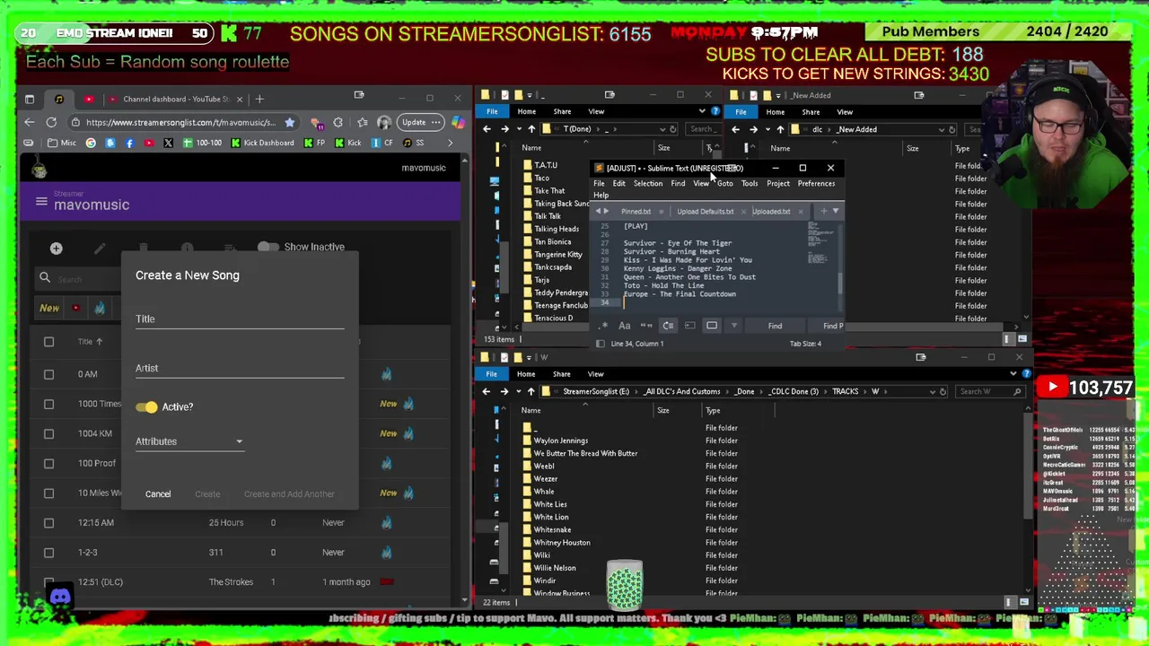
Task: Open Sublime tab list dropdown arrow
Action: (836, 211)
